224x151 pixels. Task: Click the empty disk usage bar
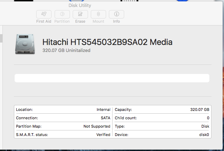tap(112, 78)
